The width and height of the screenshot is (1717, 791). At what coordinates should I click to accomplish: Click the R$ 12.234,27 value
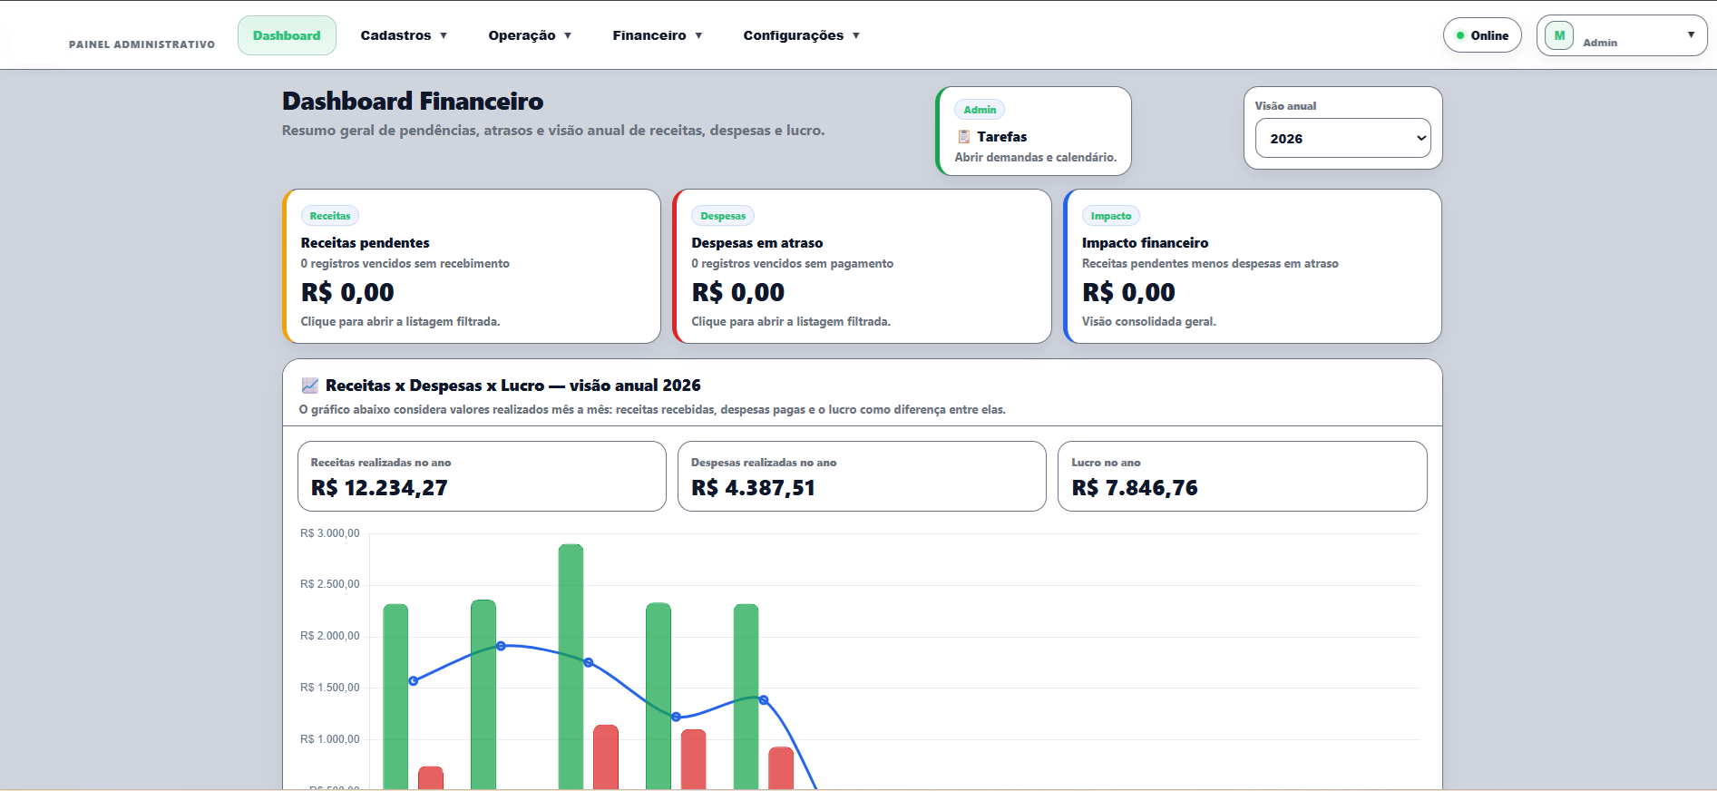379,488
